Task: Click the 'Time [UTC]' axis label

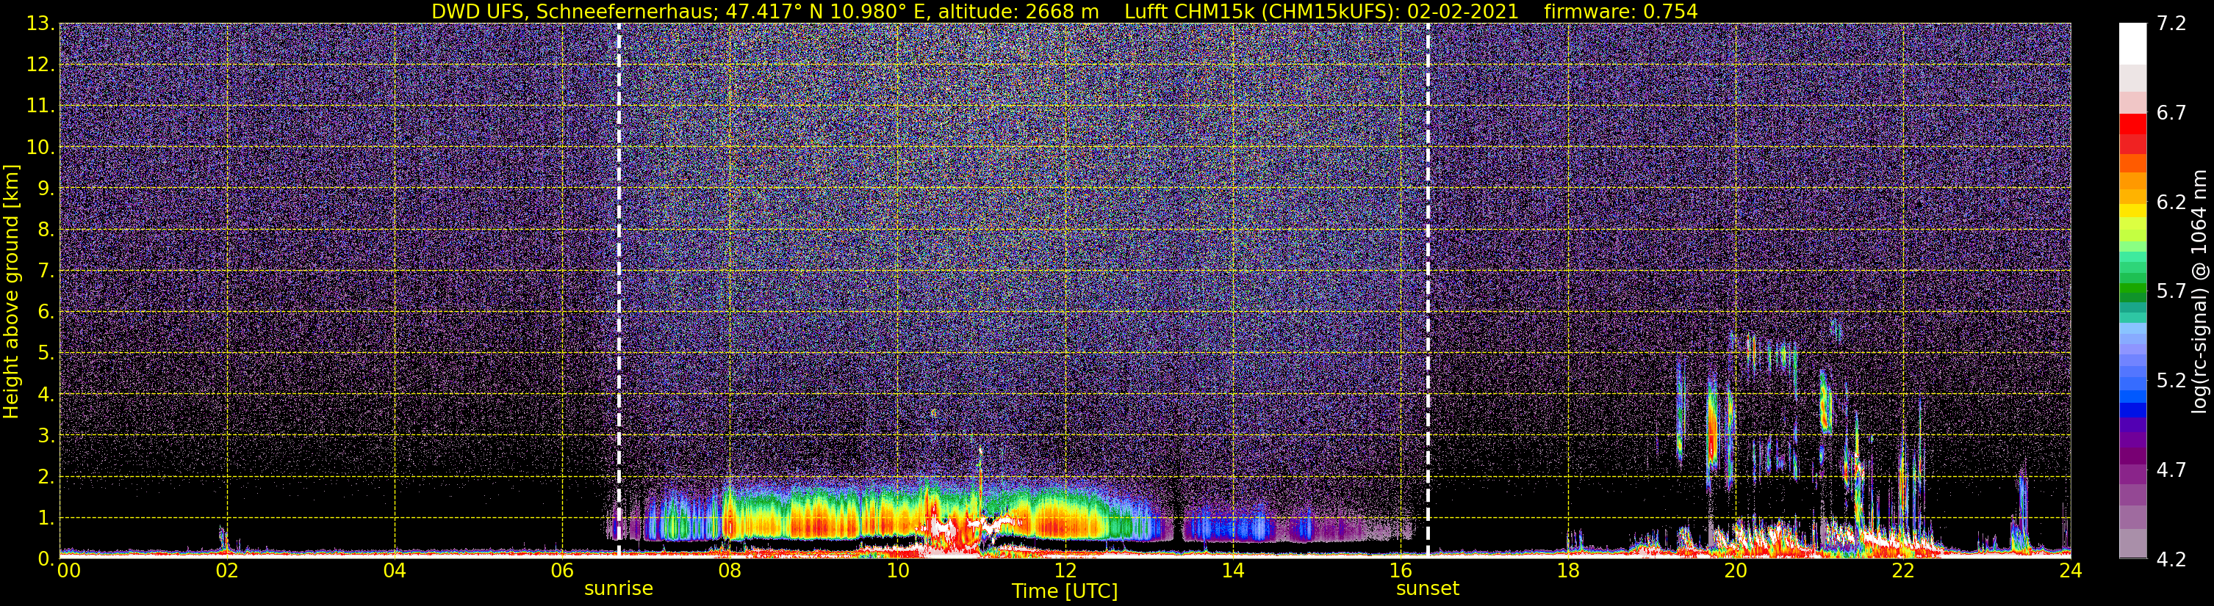Action: 1065,591
